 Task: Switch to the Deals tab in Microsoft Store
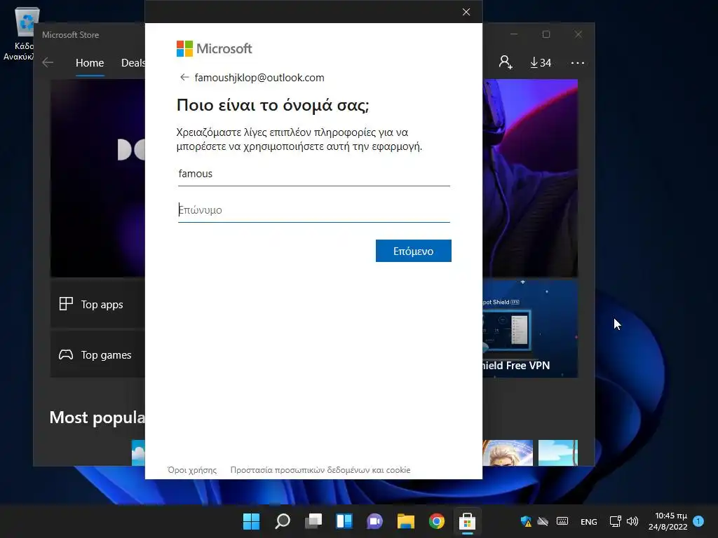(133, 62)
